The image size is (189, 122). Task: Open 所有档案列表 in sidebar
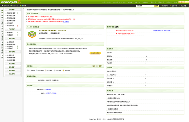(11, 16)
